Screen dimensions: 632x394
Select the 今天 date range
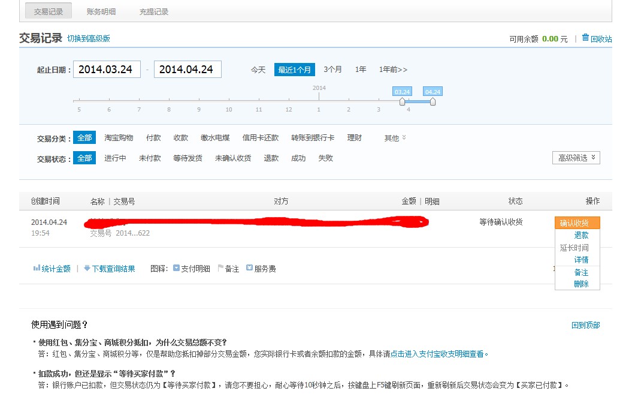pos(258,70)
